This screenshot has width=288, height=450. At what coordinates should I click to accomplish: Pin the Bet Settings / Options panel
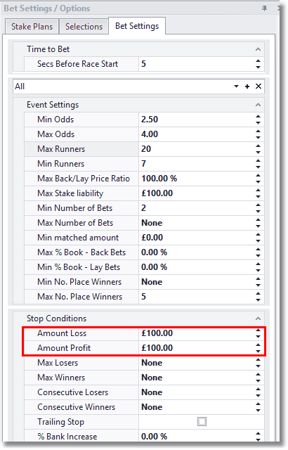tap(264, 8)
